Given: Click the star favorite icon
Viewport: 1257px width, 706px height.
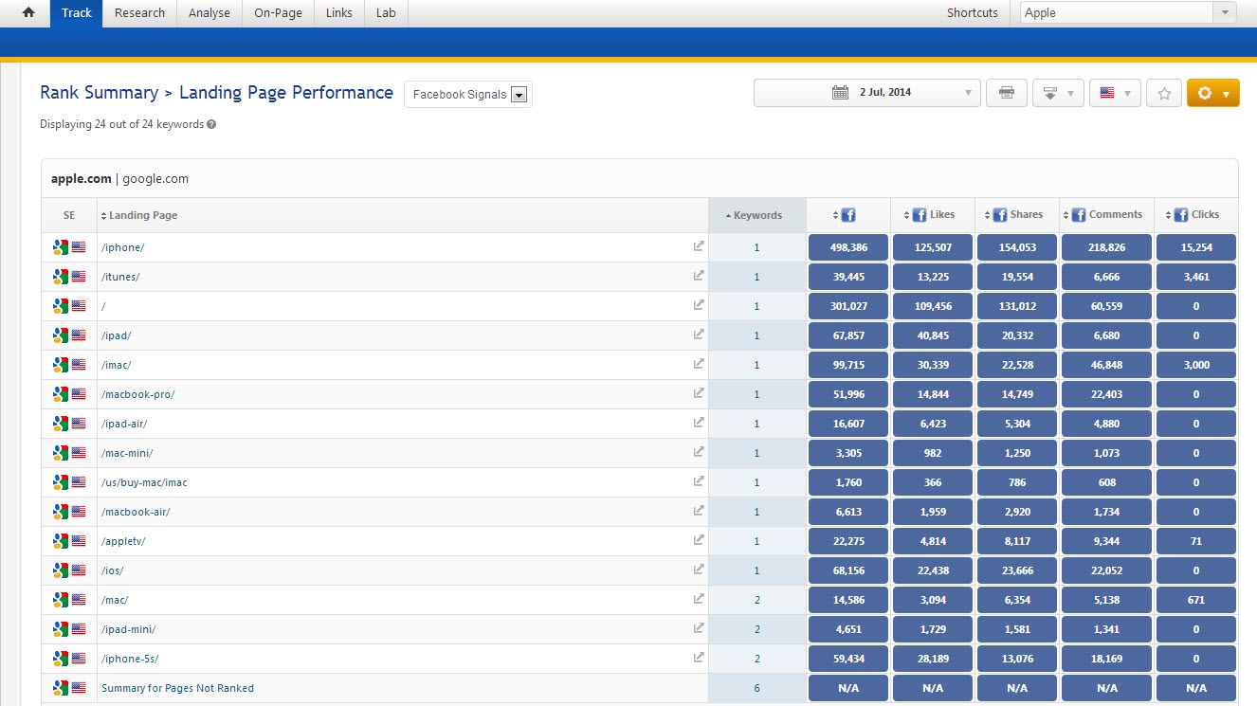Looking at the screenshot, I should click(x=1164, y=93).
